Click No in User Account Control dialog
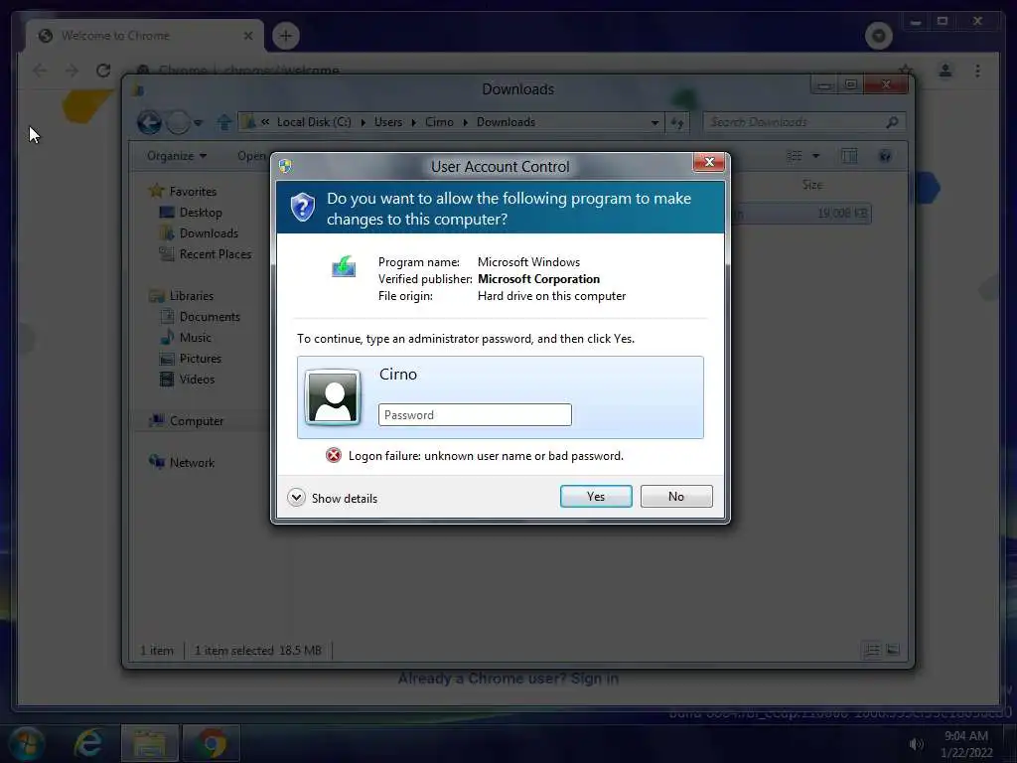Viewport: 1017px width, 763px height. (x=675, y=497)
